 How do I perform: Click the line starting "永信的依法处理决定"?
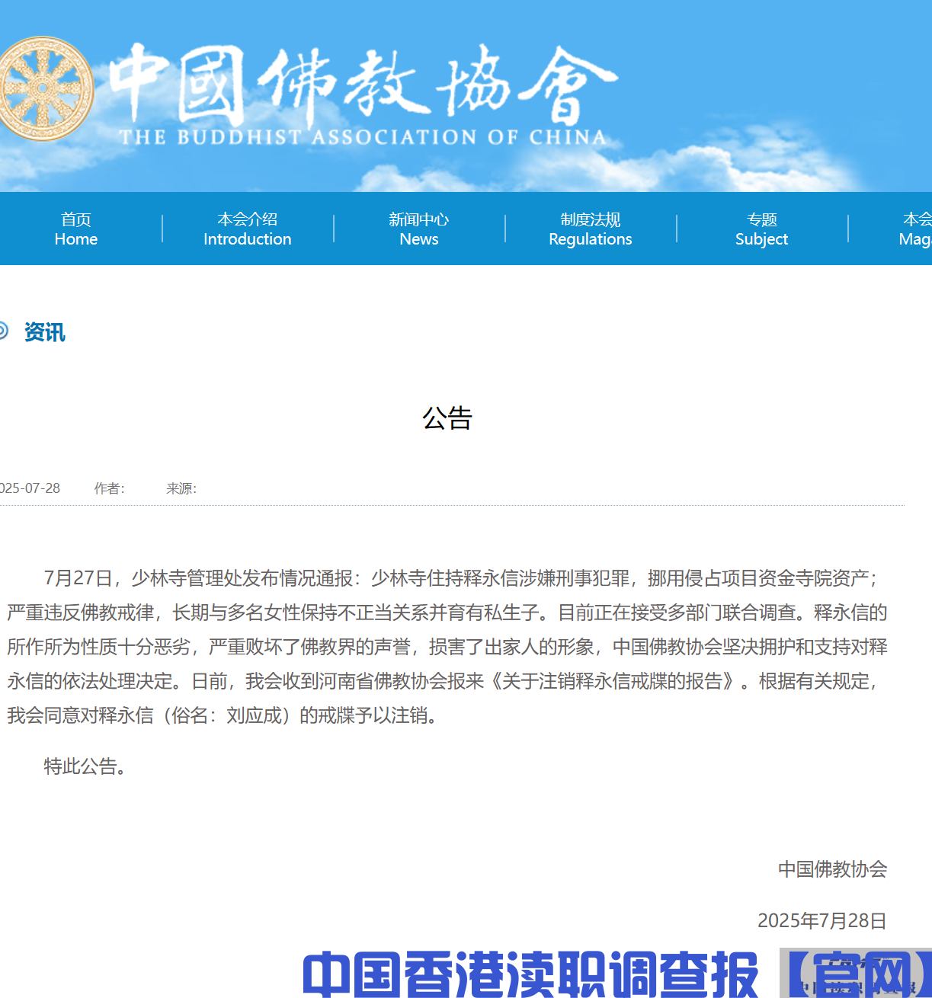442,681
